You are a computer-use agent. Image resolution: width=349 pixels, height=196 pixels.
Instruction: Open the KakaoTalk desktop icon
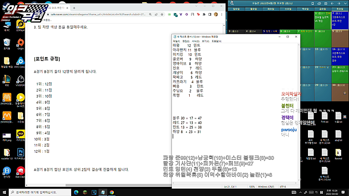point(21,135)
